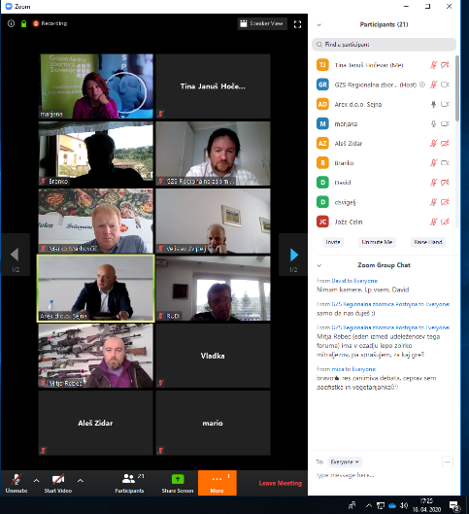Start your video from the toolbar
Screen dimensions: 469x514
(x=58, y=483)
